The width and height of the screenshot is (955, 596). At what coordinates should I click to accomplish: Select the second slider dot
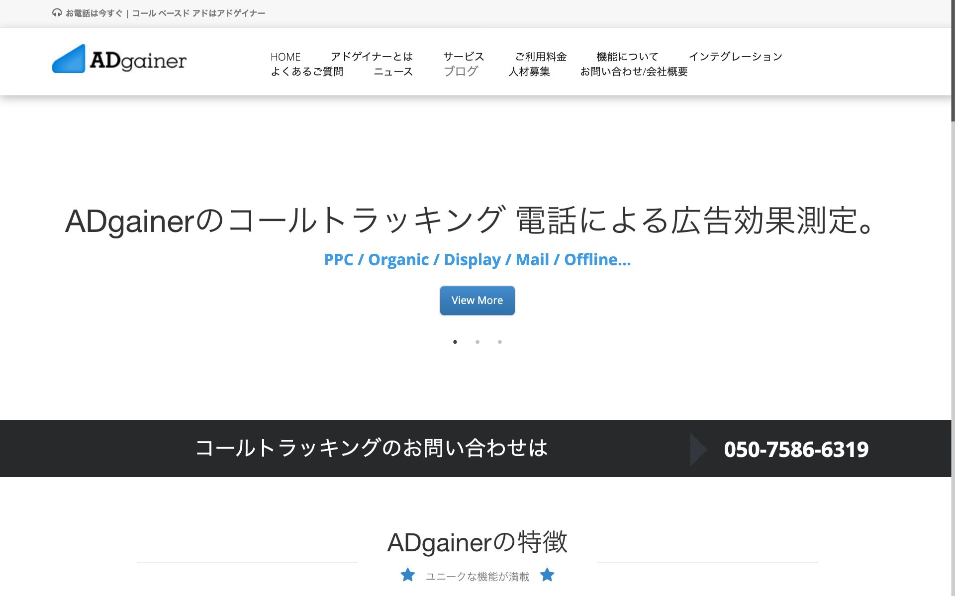click(477, 342)
